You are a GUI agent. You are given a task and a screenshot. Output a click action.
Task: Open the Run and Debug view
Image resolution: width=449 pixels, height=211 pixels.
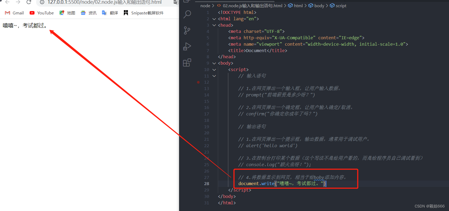pos(187,46)
